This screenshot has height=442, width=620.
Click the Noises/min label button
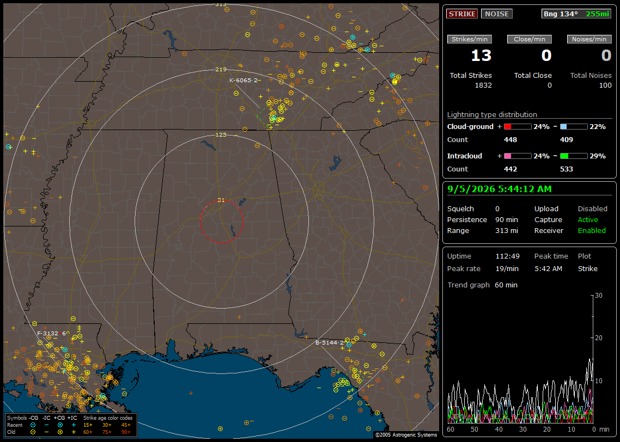click(x=589, y=39)
